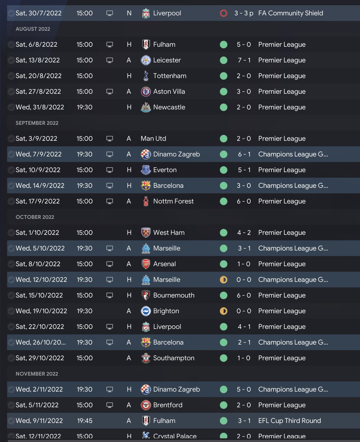
Task: Click the Aston Villa club badge
Action: tap(146, 92)
